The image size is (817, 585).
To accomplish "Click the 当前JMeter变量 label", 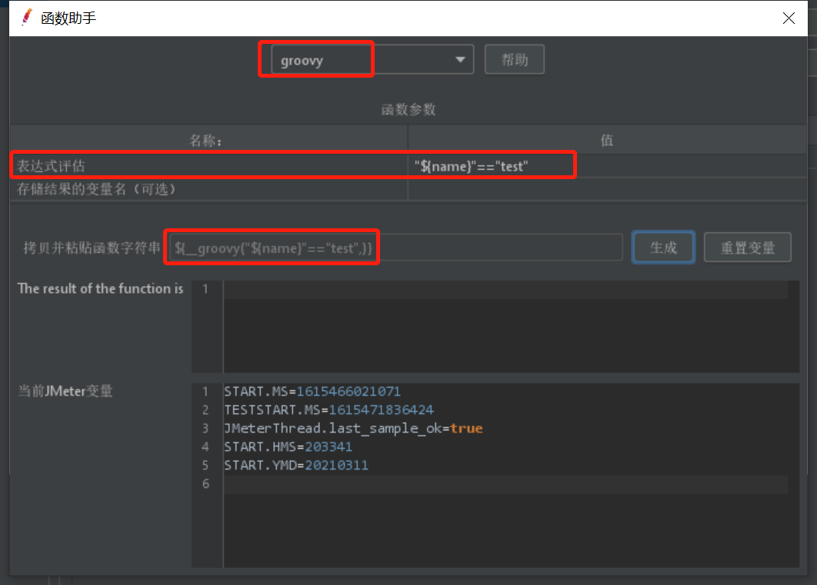I will (65, 391).
